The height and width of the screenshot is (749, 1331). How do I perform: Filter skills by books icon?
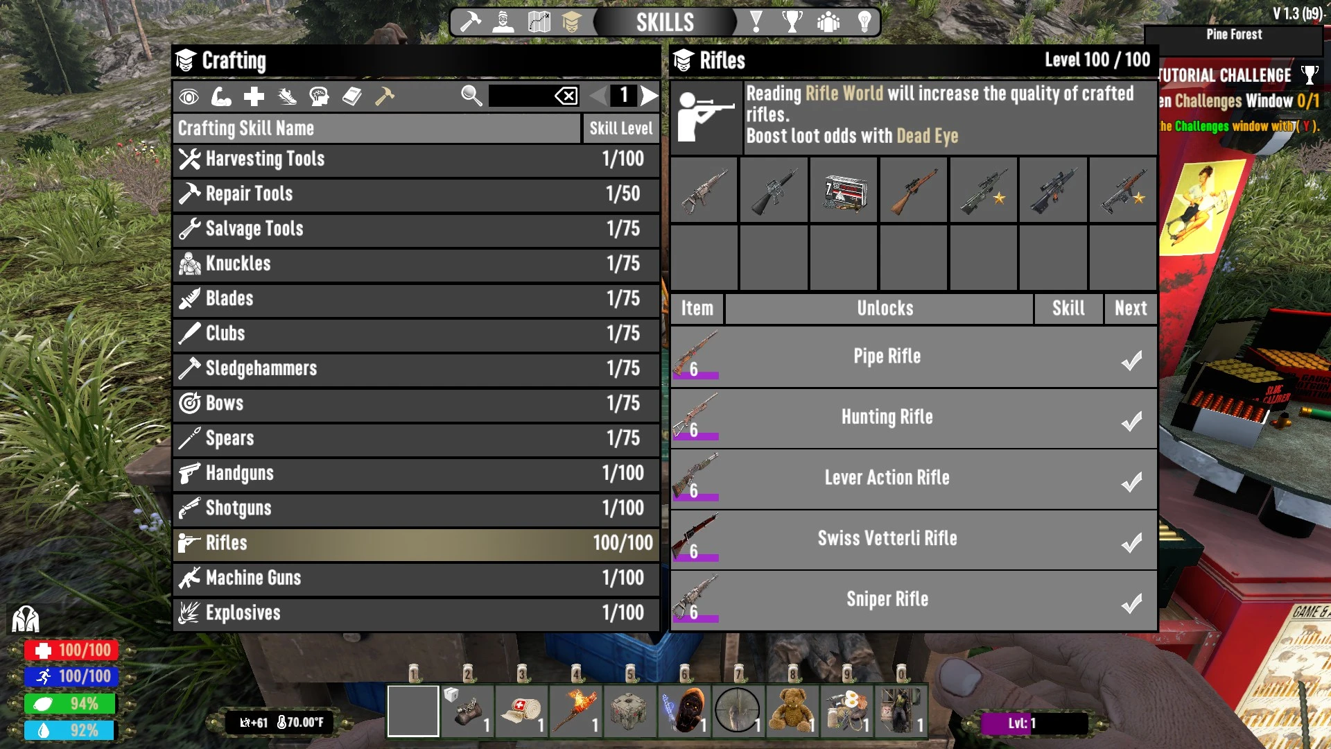(x=351, y=96)
